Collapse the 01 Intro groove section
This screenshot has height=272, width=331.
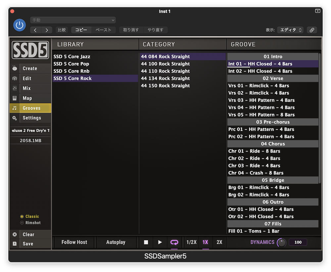click(x=273, y=57)
